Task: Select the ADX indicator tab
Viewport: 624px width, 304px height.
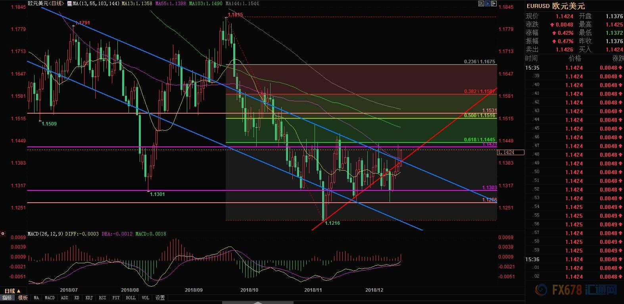Action: tap(65, 298)
